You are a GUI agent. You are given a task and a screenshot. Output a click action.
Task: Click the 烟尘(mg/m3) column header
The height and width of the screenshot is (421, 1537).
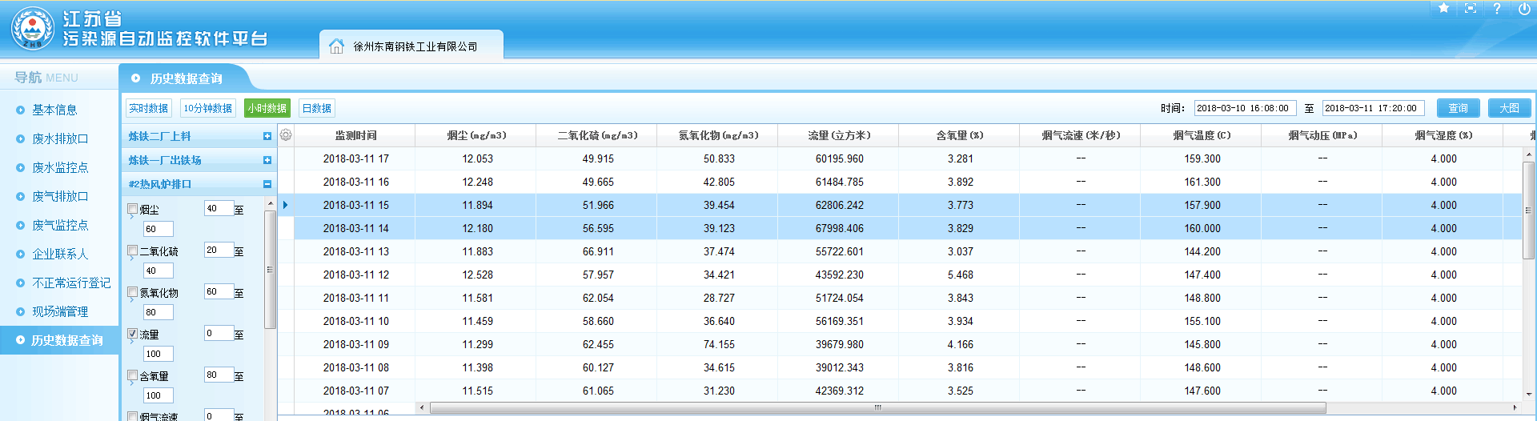(476, 135)
